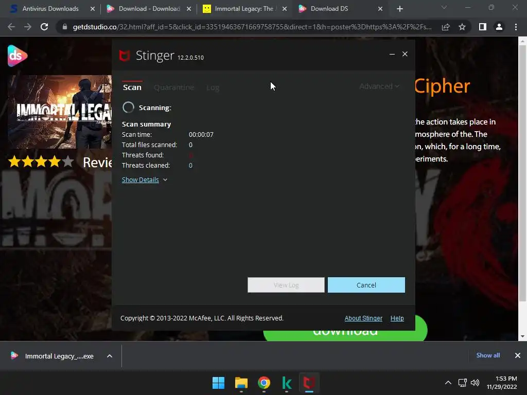Expand Show Details link

[x=140, y=179]
